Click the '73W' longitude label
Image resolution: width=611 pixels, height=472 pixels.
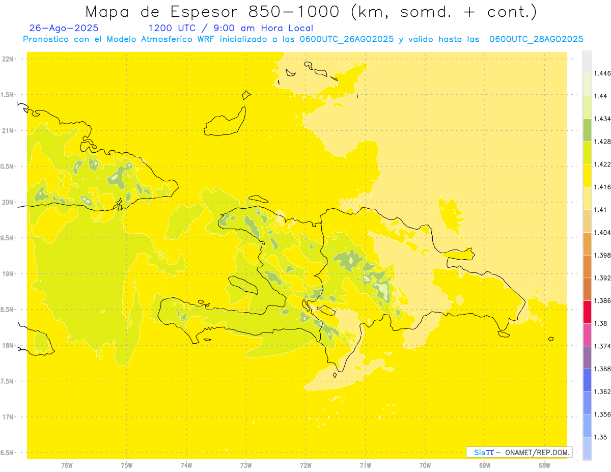coord(246,465)
